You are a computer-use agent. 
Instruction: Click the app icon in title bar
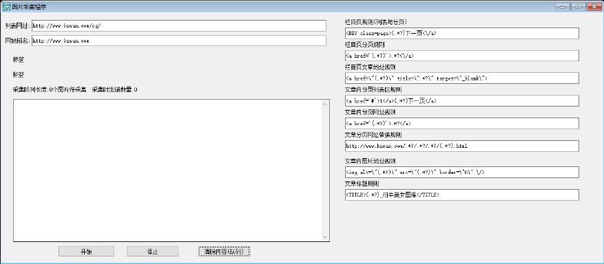6,7
